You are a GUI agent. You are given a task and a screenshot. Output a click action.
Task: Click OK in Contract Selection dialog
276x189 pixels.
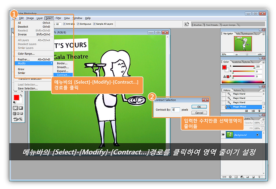[199, 107]
